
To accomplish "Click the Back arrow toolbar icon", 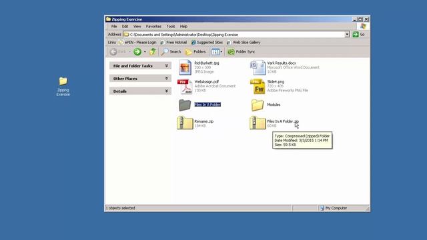I will tap(113, 52).
